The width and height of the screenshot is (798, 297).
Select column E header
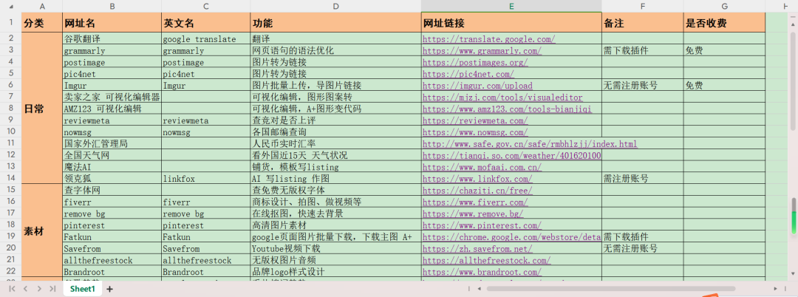511,6
